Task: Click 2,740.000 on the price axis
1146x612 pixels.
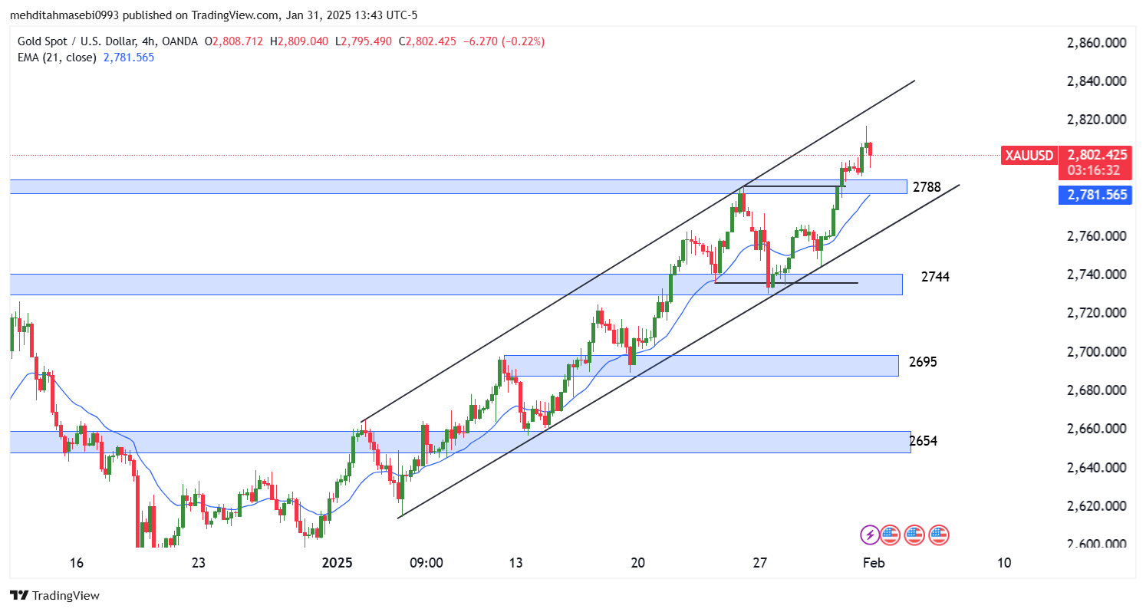Action: [1096, 275]
